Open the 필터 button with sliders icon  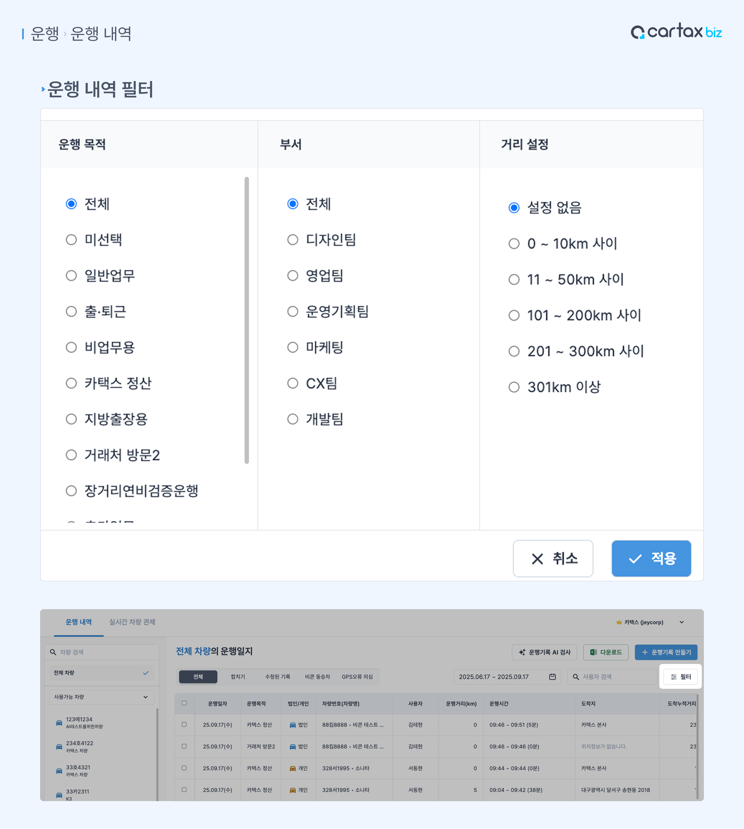click(x=680, y=677)
